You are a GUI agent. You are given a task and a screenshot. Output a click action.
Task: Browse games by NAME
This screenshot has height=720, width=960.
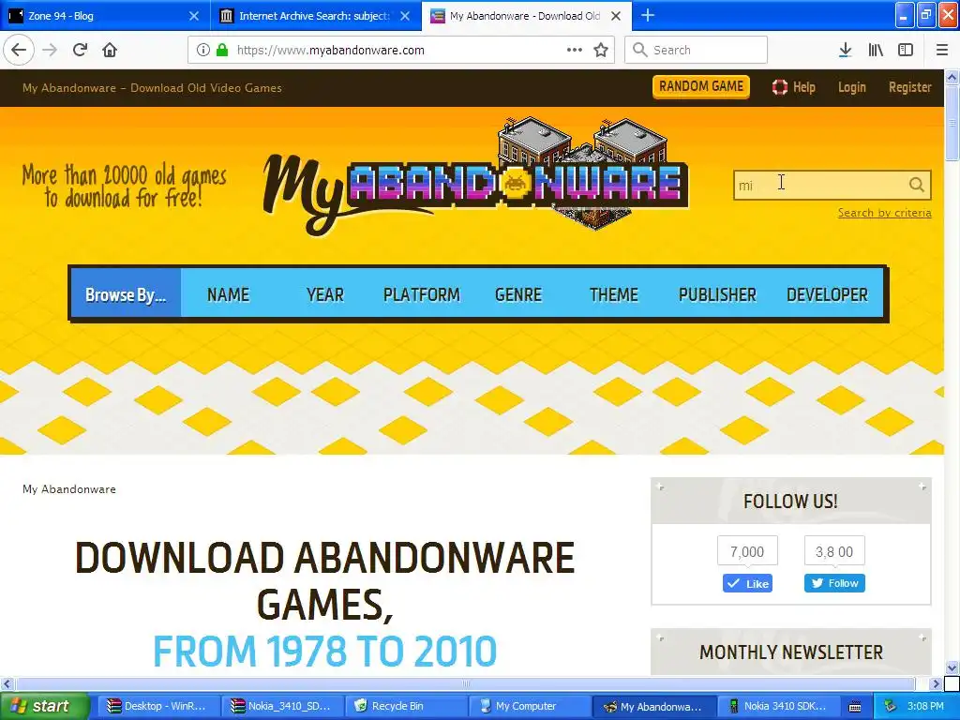point(228,294)
